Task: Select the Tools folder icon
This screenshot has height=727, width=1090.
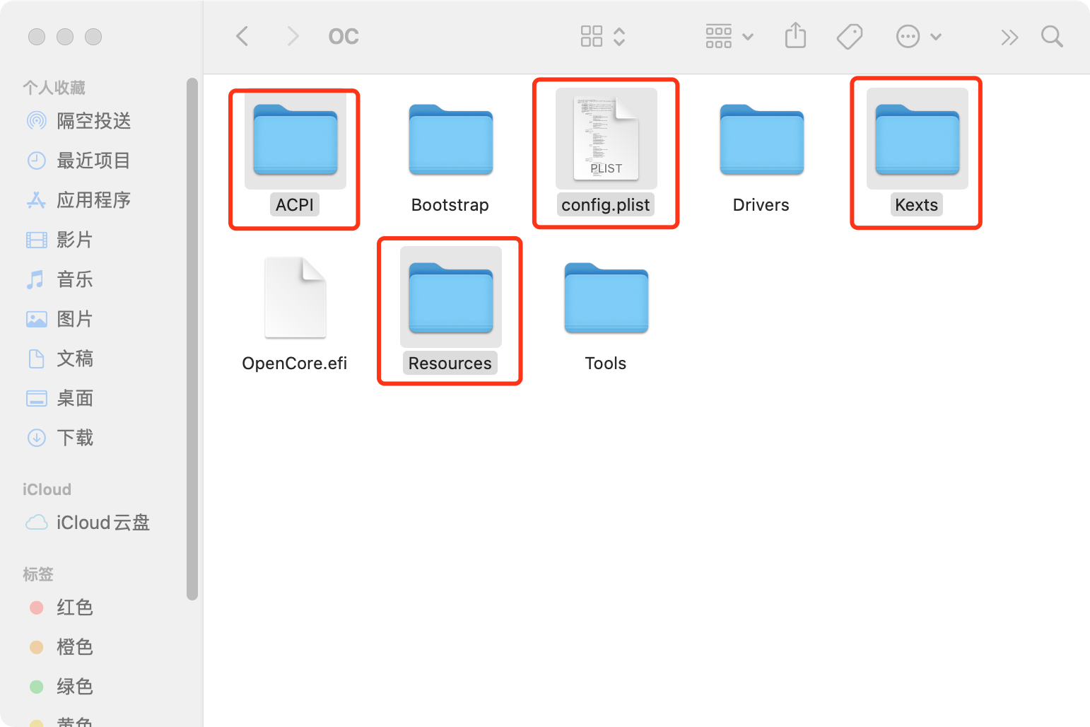Action: (x=606, y=298)
